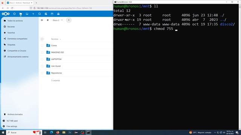The height and width of the screenshot is (135, 241).
Task: Check the Repositorios folder checkbox
Action: click(42, 73)
